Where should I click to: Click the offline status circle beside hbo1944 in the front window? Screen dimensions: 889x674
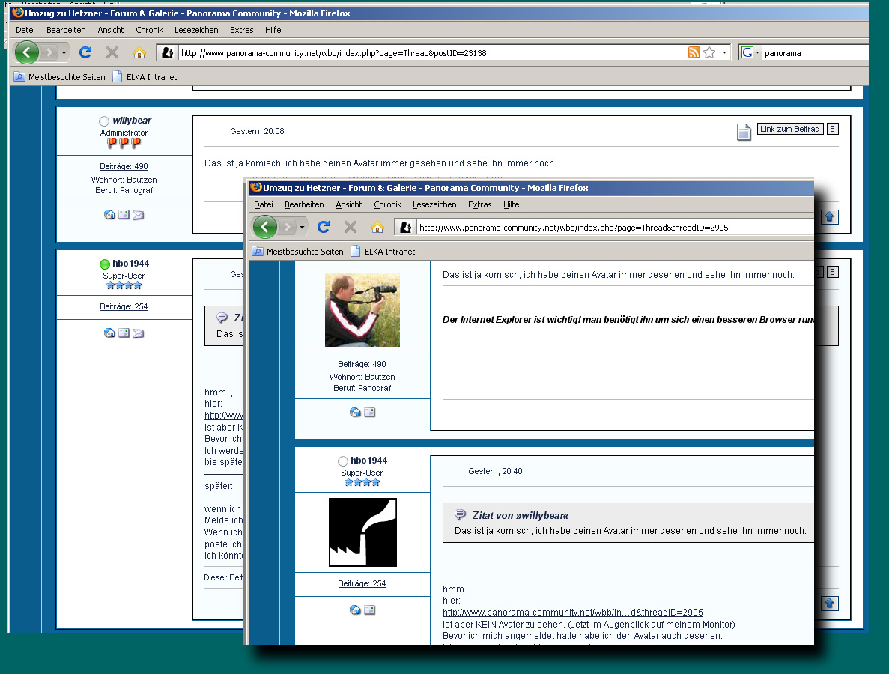pos(343,461)
